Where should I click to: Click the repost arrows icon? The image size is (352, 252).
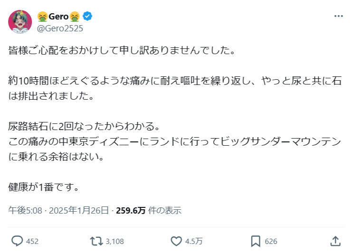pyautogui.click(x=96, y=241)
